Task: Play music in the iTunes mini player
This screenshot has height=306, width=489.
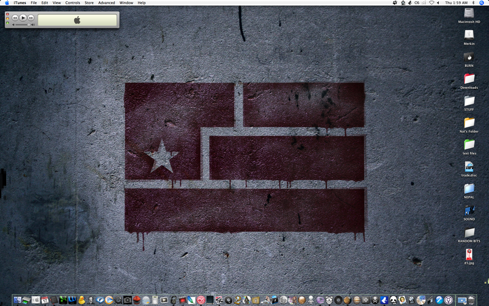Action: click(x=23, y=18)
